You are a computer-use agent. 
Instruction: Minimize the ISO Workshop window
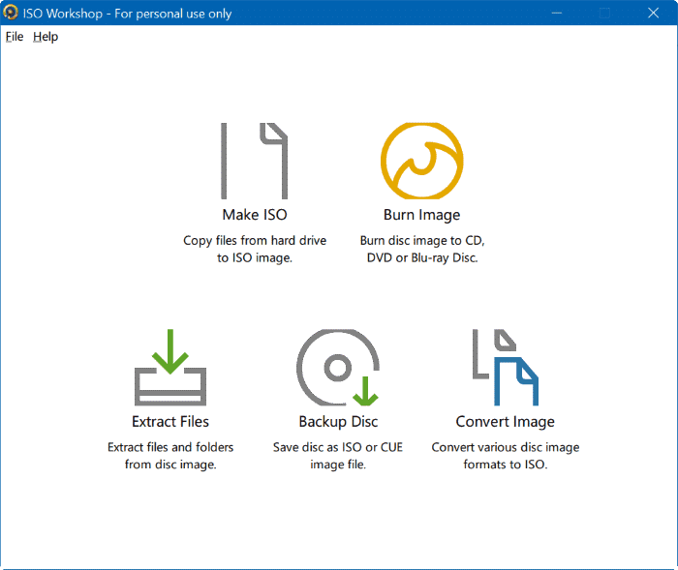pos(557,13)
